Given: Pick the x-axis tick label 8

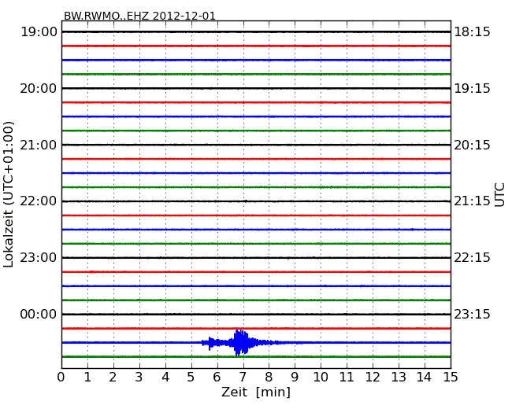Looking at the screenshot, I should click(x=269, y=377).
